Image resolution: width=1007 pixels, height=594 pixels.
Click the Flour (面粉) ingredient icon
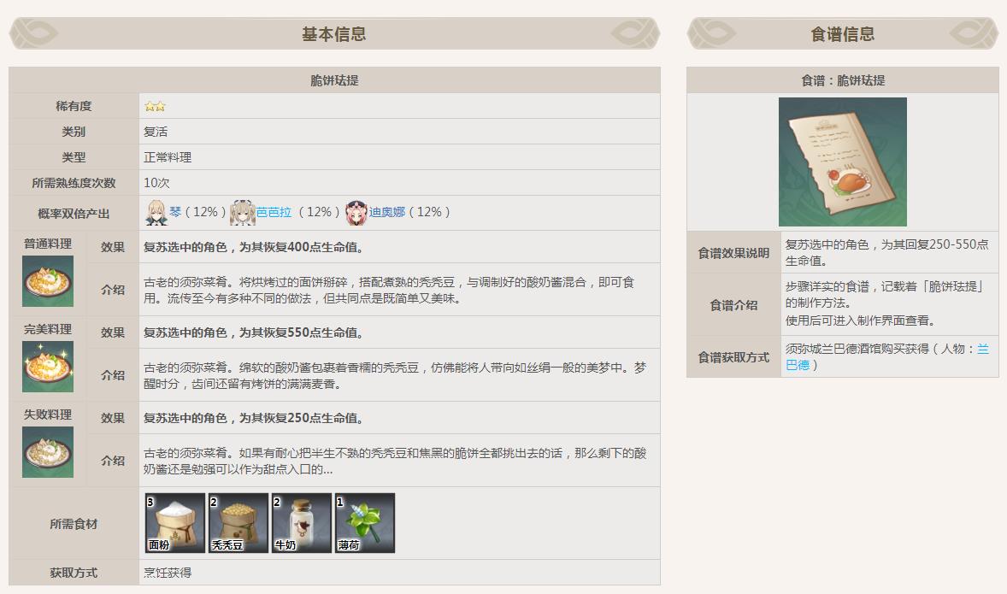tap(175, 523)
